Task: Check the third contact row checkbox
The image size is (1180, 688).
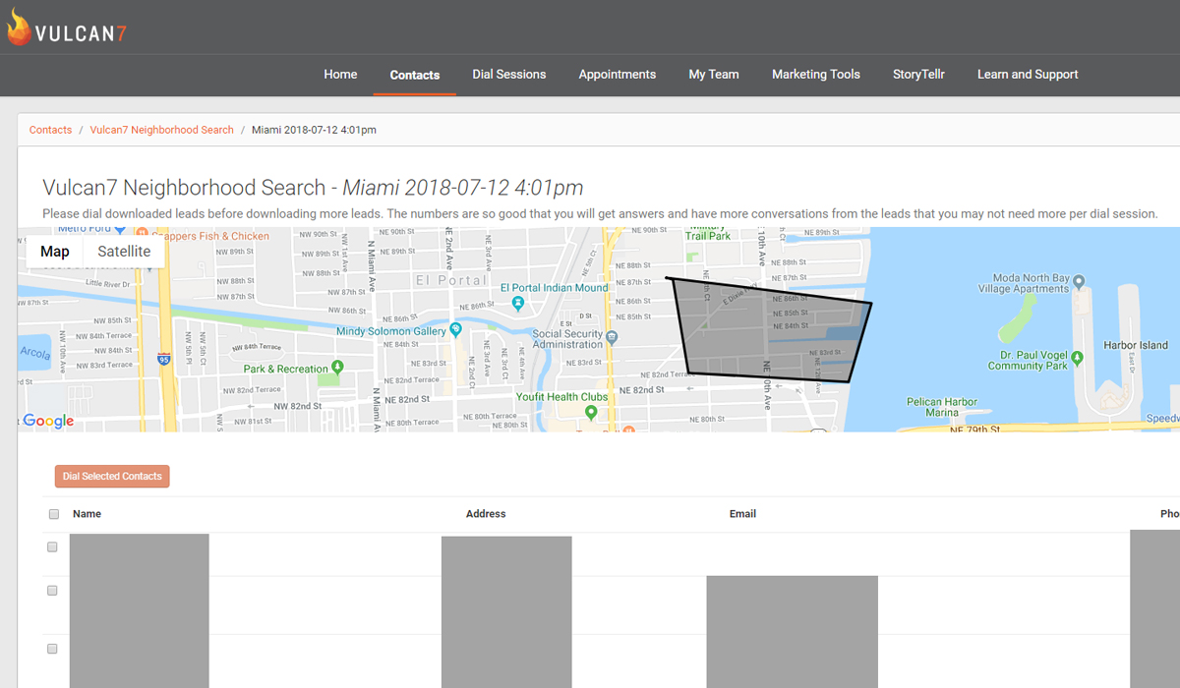Action: point(53,649)
